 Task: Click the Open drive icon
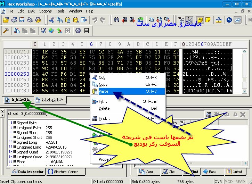14,20
